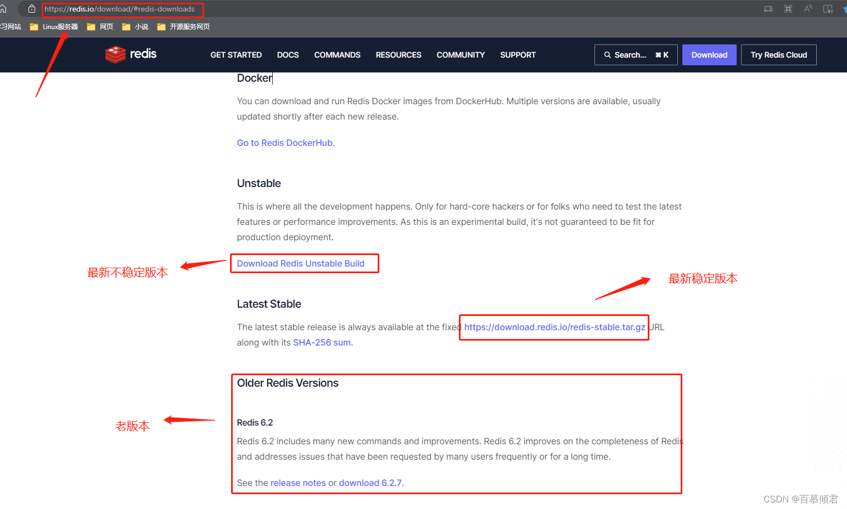Click Download Redis Unstable Build link

(301, 263)
